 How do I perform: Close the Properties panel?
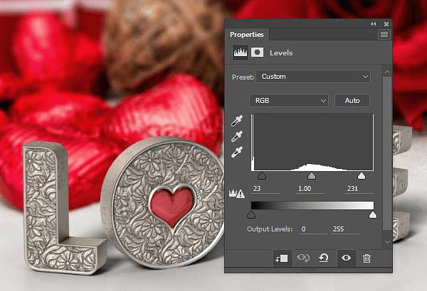point(386,24)
